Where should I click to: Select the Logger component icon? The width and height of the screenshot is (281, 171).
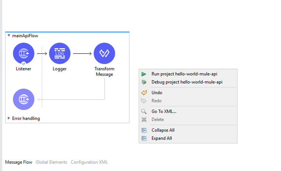click(x=60, y=53)
